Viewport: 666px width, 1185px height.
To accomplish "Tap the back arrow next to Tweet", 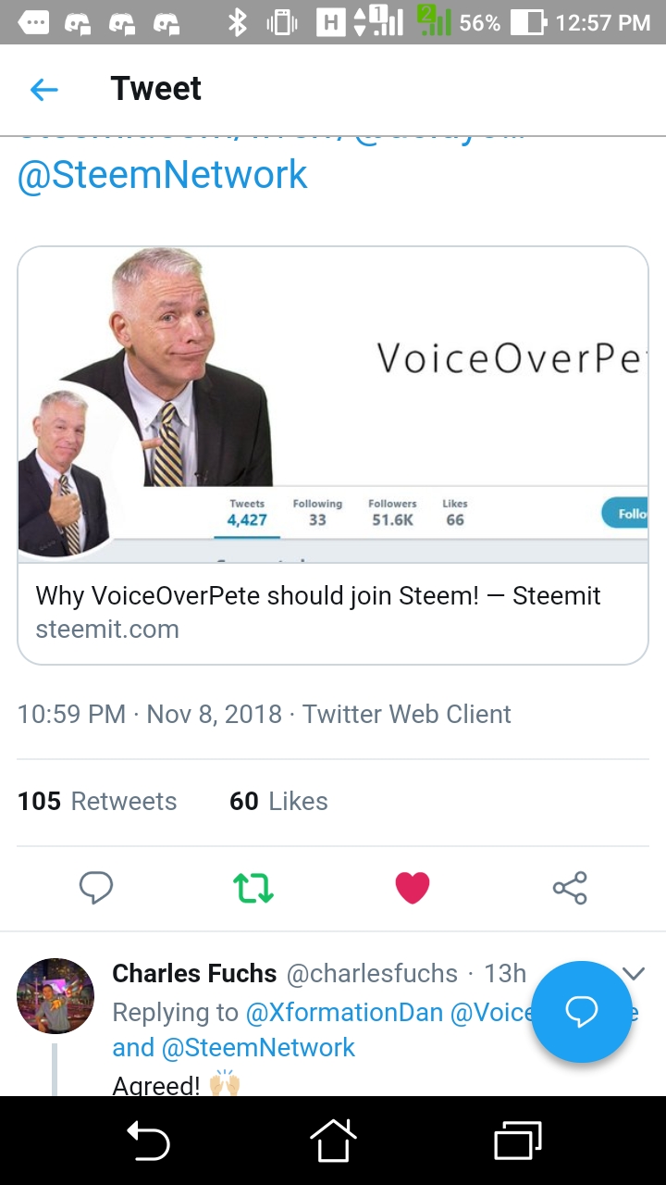I will click(x=43, y=89).
